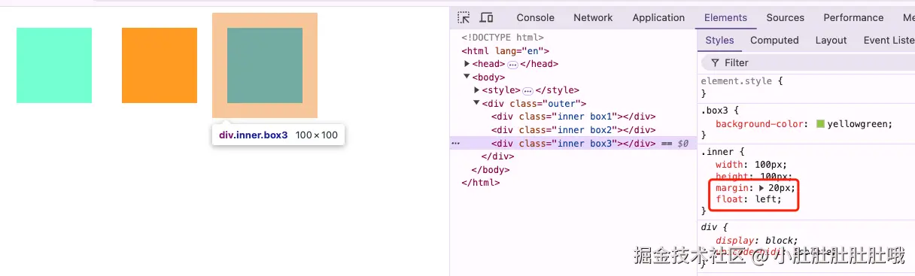Viewport: 915px width, 276px height.
Task: Select the Elements tab
Action: pos(725,17)
